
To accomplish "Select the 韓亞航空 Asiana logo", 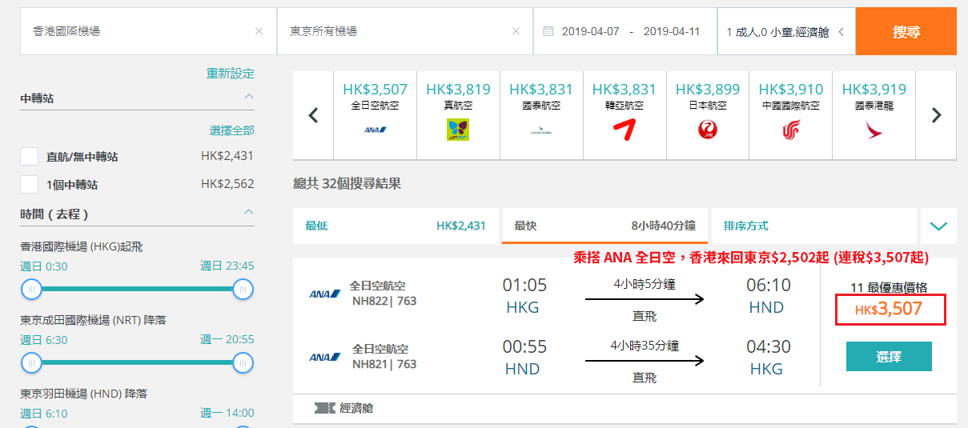I will (x=625, y=130).
